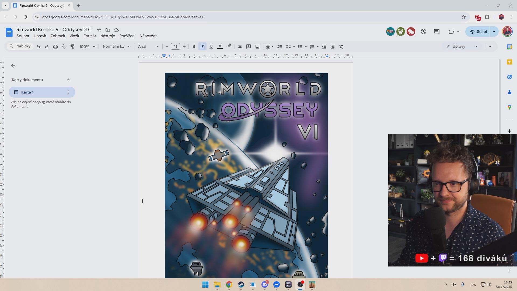Open the Arial font dropdown
Image resolution: width=517 pixels, height=291 pixels.
click(x=148, y=47)
